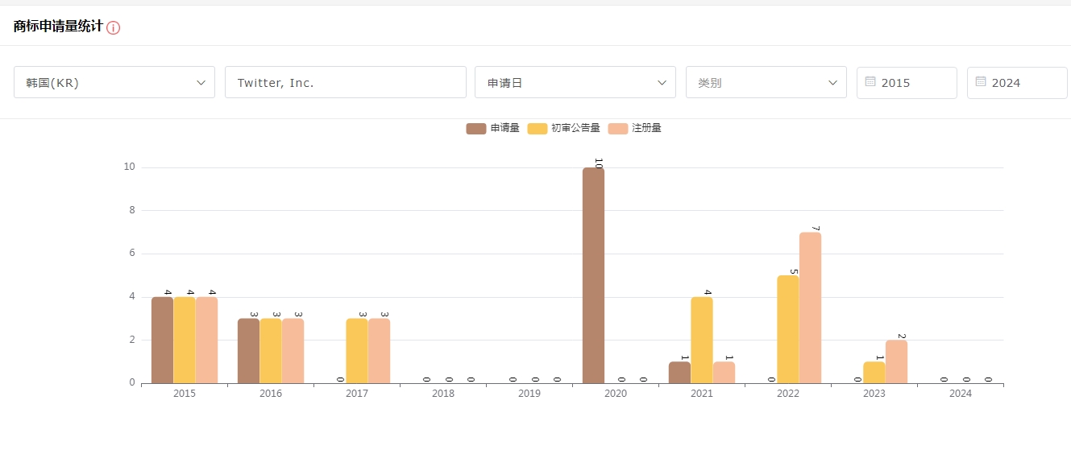Click the 2016 x-axis label

[271, 394]
